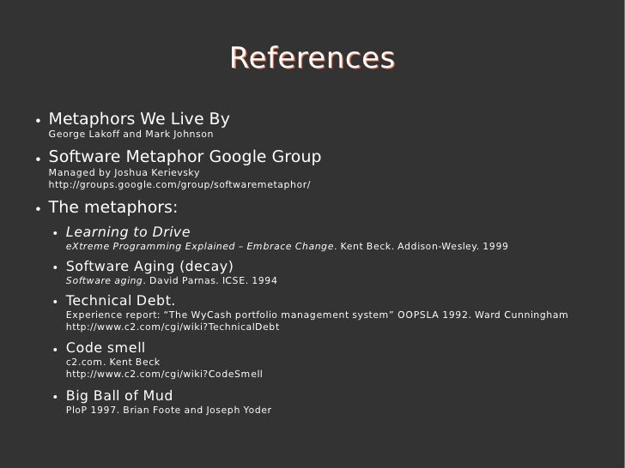
Task: Click the References slide title
Action: point(312,58)
